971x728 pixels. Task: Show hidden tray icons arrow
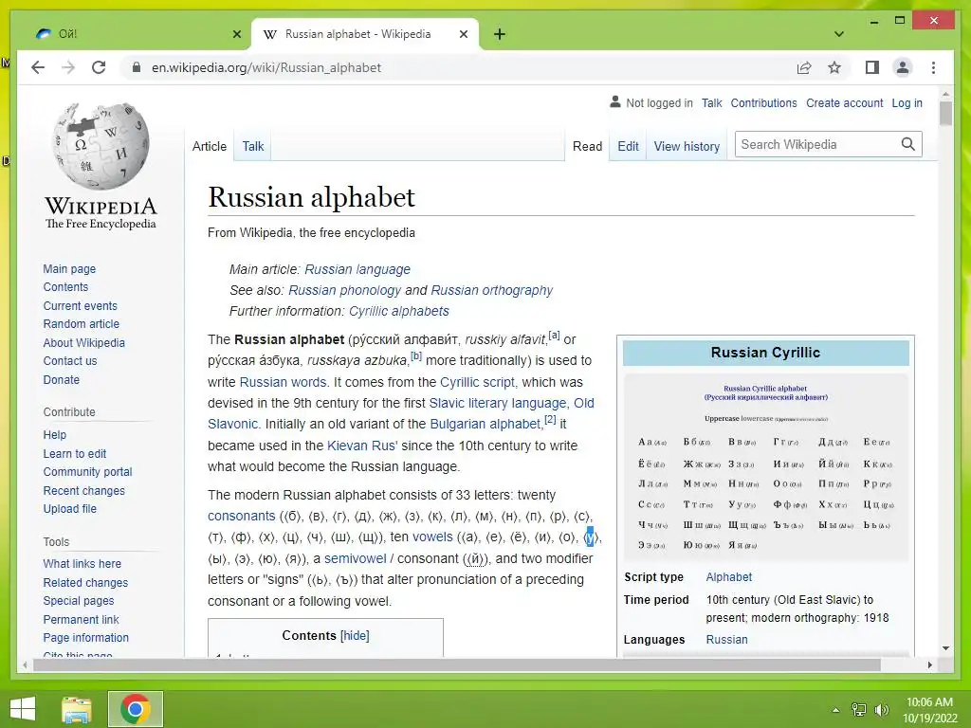tap(835, 710)
